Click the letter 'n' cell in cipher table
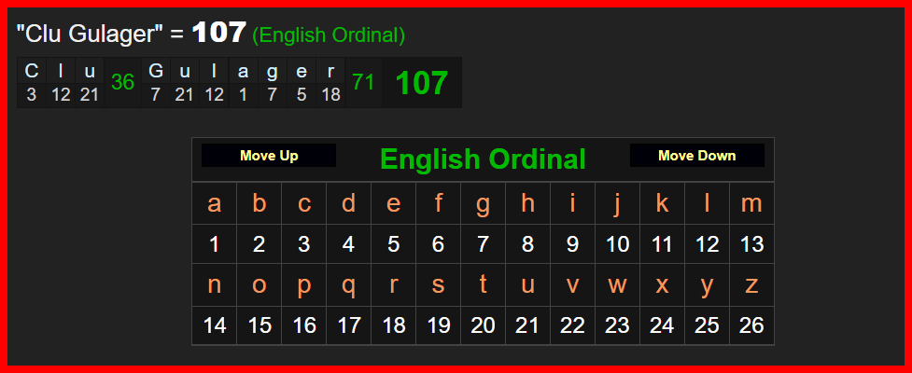The image size is (912, 373). pos(215,285)
